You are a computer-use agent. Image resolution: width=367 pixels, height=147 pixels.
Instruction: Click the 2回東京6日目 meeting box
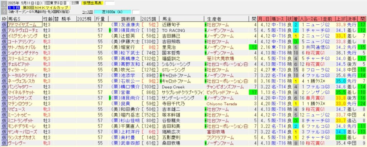coord(56,3)
